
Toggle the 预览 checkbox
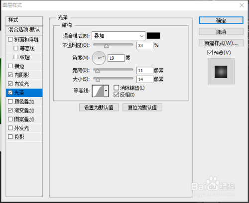coord(210,53)
